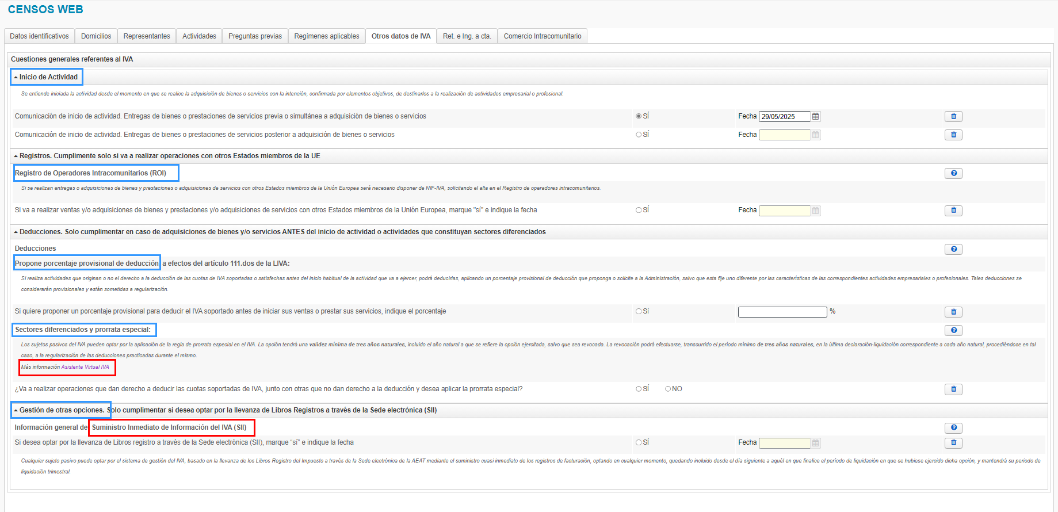The image size is (1058, 512).
Task: Click trash icon on ROI intra-EU operations row
Action: click(x=953, y=211)
